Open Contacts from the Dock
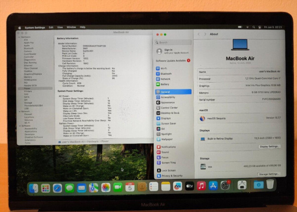 [x=142, y=187]
